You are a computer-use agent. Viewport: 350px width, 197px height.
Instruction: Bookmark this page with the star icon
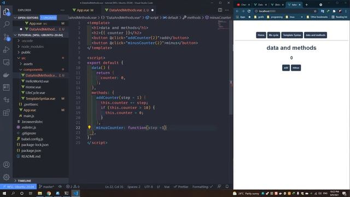315,11
